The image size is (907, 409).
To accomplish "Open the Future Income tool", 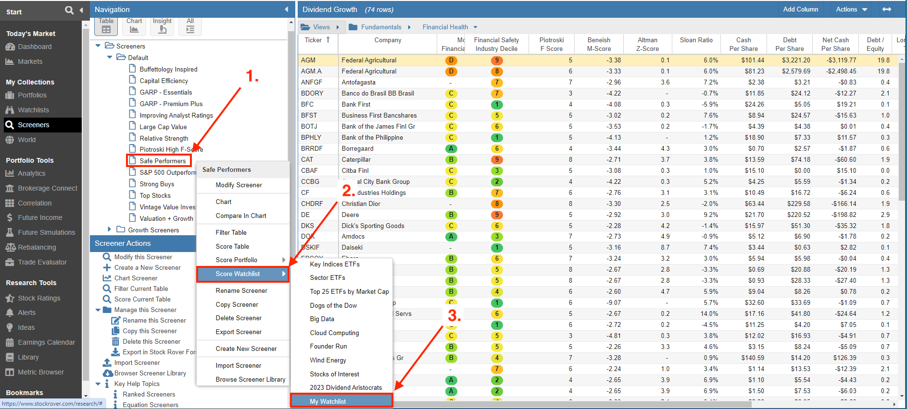I will 40,217.
